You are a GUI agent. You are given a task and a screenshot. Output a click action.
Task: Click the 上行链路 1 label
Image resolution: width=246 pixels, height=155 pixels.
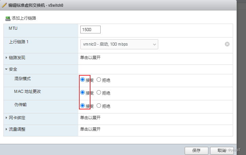[x=19, y=42]
